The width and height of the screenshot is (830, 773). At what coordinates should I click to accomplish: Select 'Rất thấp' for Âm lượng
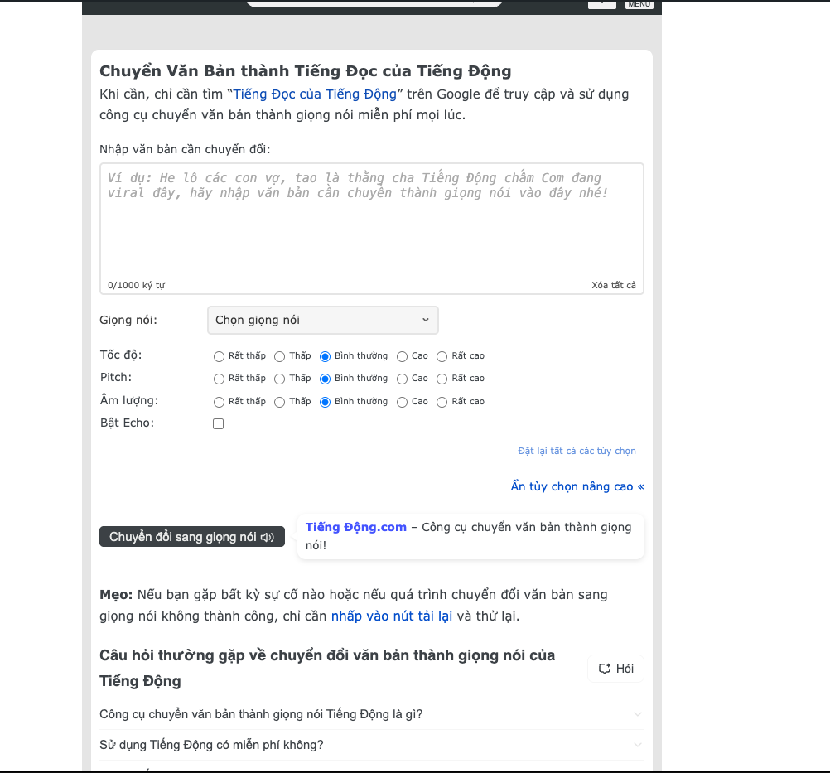(219, 402)
